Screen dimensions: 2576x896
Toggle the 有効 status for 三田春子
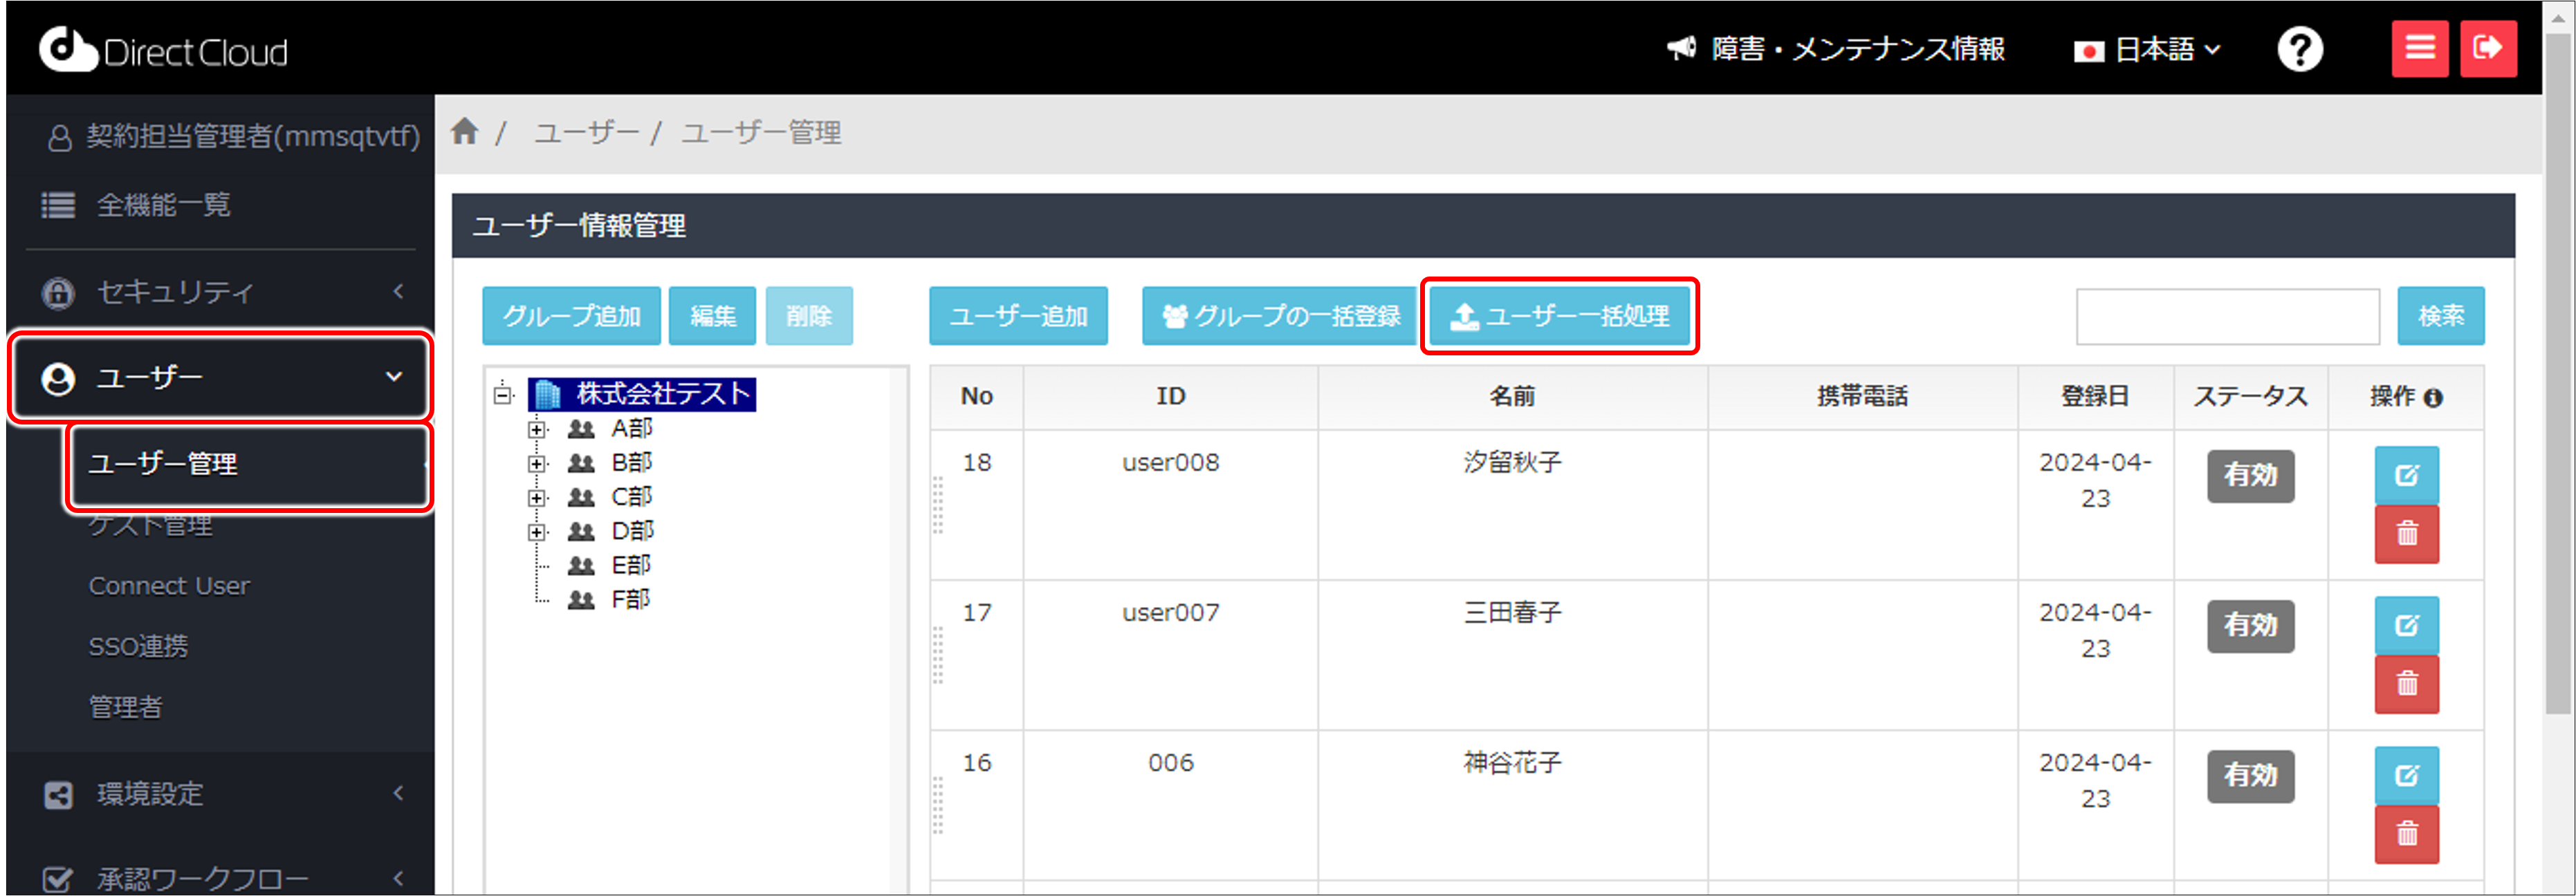[2250, 625]
